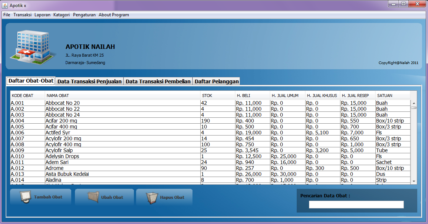Select the Aista Bubuk Kedelai row
This screenshot has height=224, width=428.
point(210,174)
